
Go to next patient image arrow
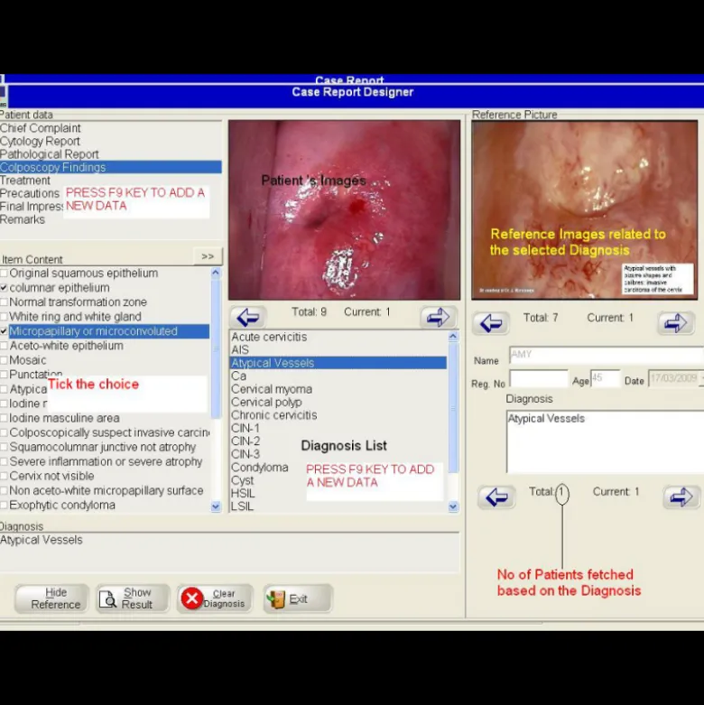[x=439, y=318]
